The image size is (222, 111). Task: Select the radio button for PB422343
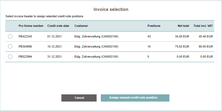coord(10,37)
